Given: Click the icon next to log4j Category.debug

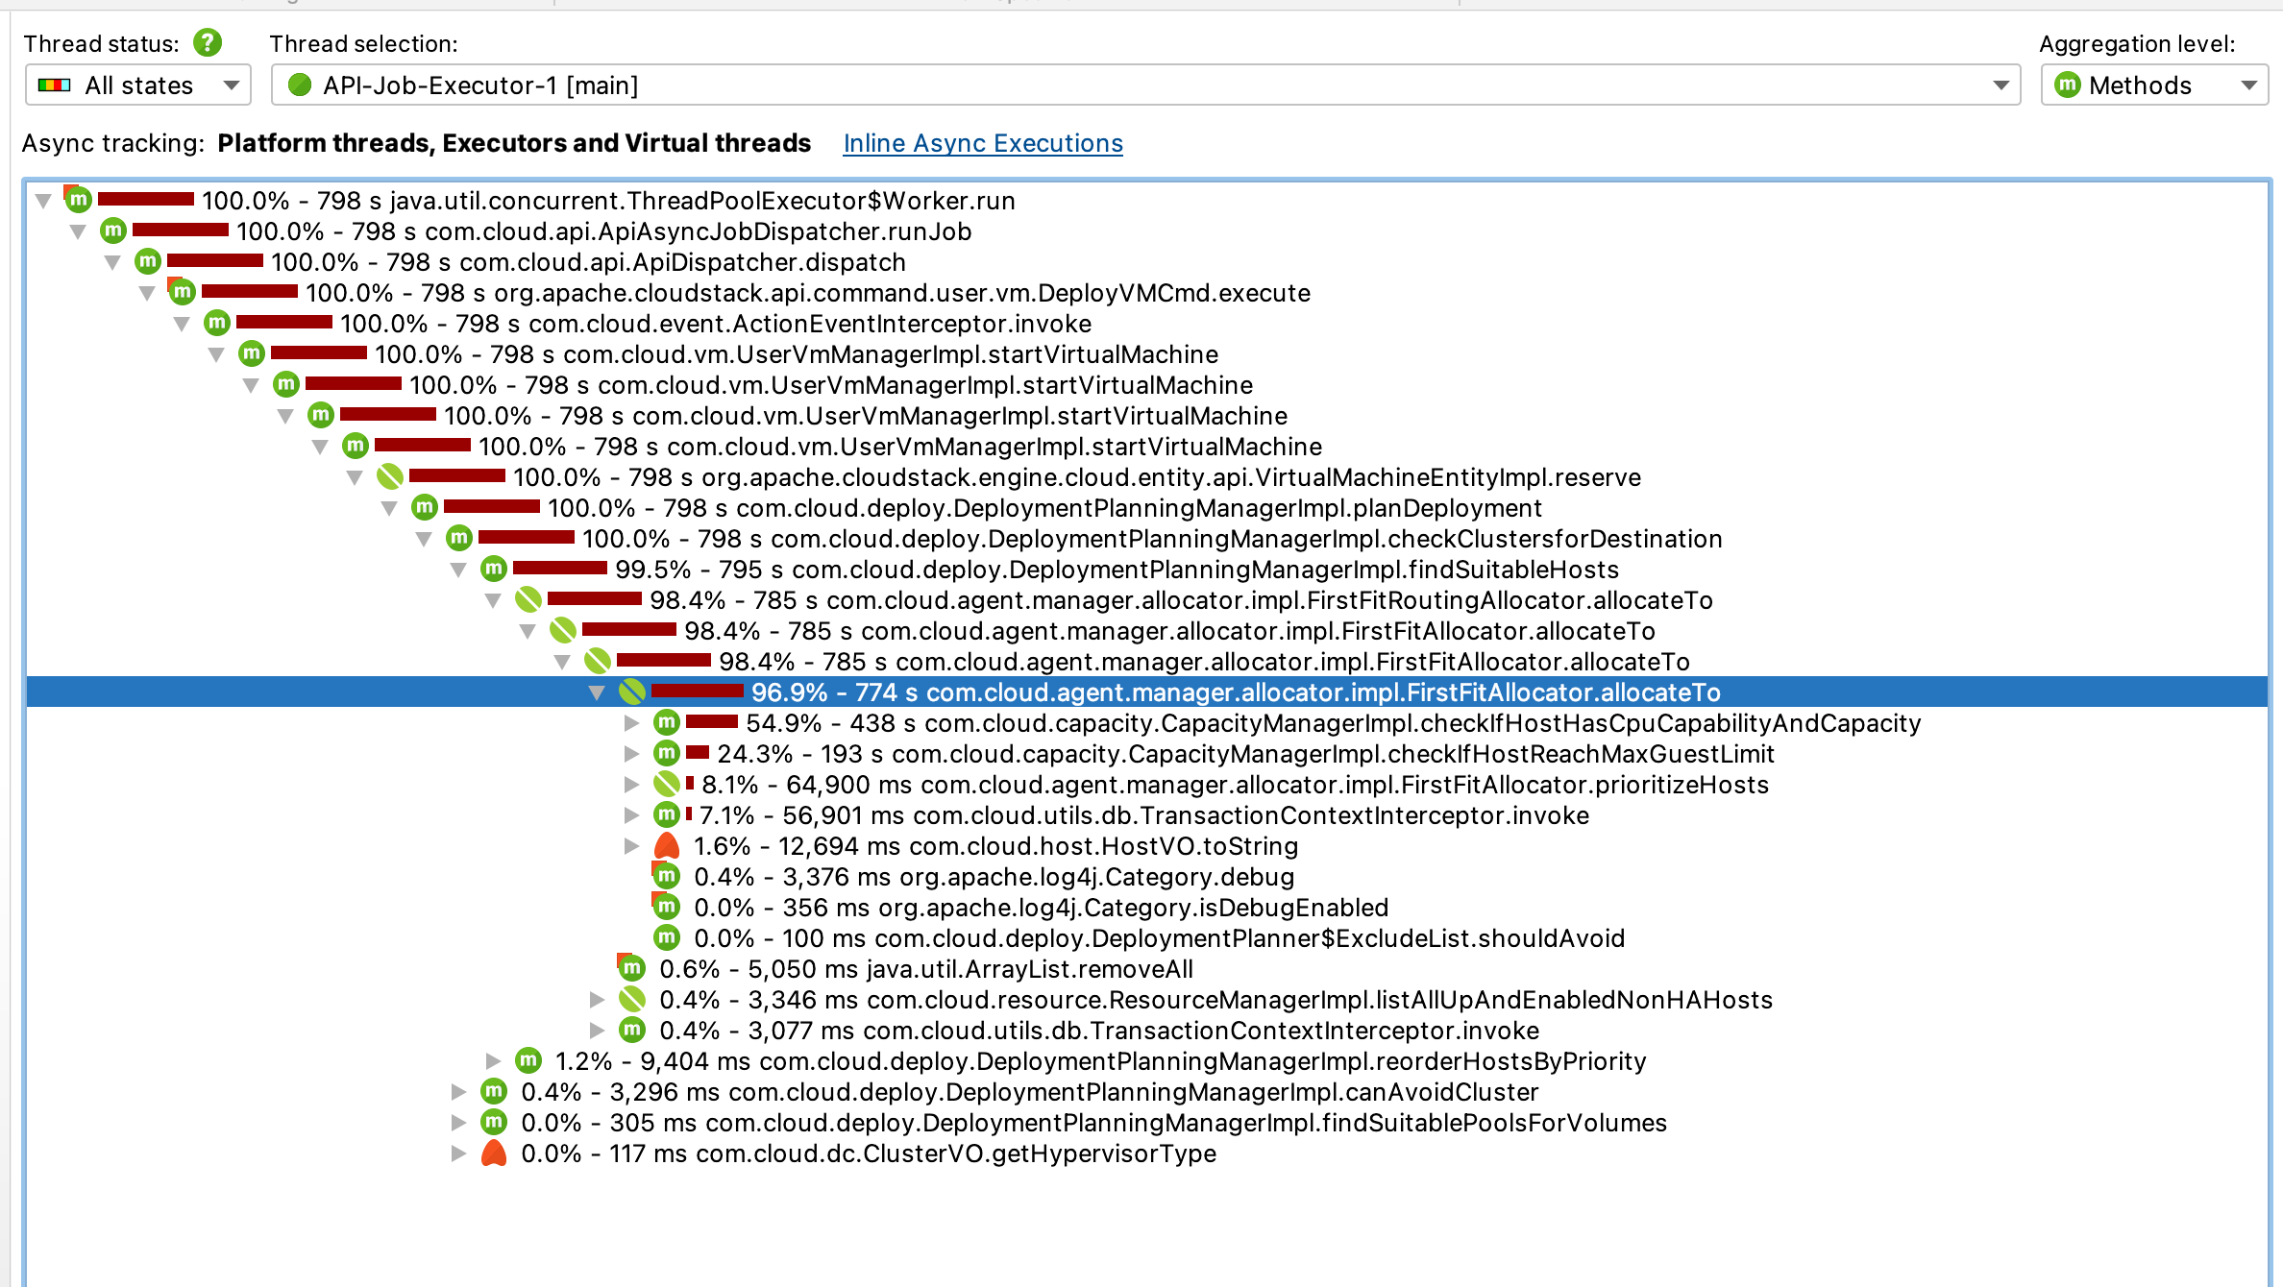Looking at the screenshot, I should [x=666, y=877].
